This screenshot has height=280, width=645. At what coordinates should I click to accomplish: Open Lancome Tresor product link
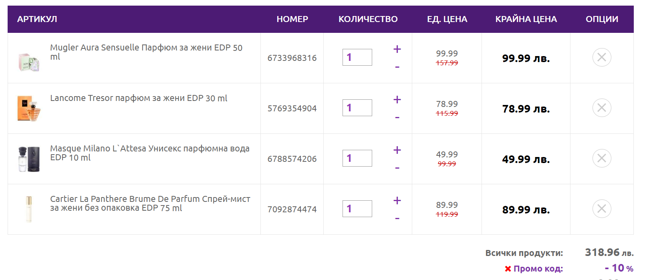[x=139, y=98]
